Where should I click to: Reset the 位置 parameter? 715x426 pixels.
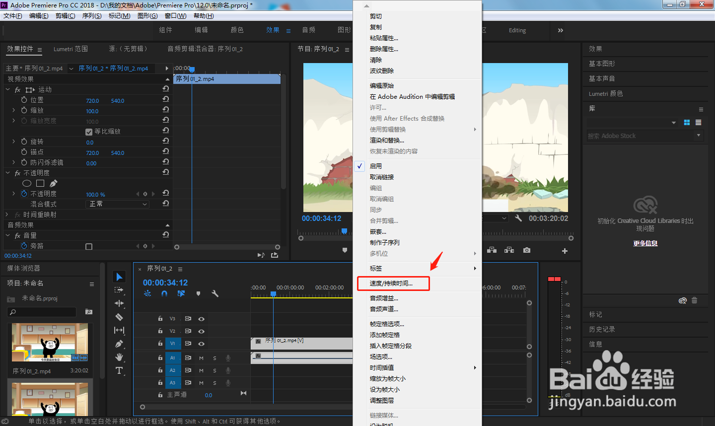pyautogui.click(x=166, y=99)
